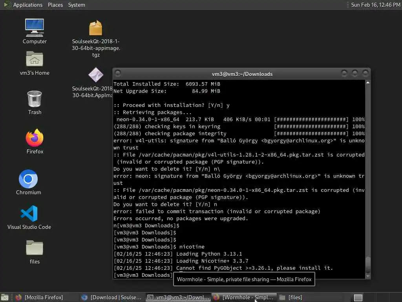The height and width of the screenshot is (302, 402).
Task: Click the terminal title bar text
Action: coord(242,74)
